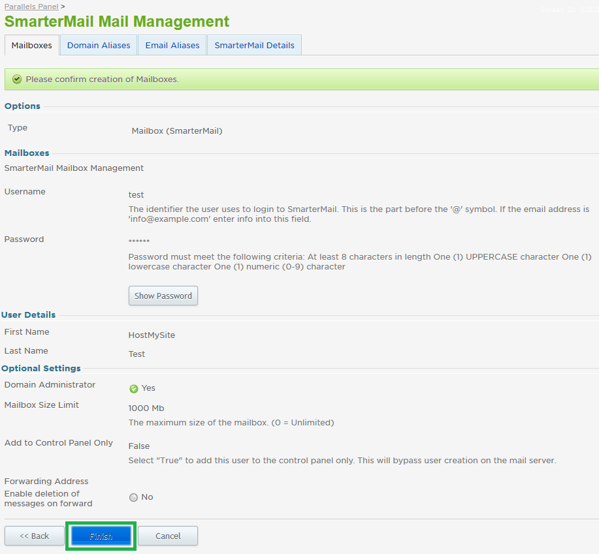Image resolution: width=599 pixels, height=554 pixels.
Task: Switch to the Domain Aliases tab
Action: [x=99, y=46]
